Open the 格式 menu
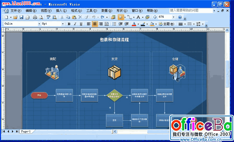This screenshot has height=142, width=234. (x=76, y=11)
